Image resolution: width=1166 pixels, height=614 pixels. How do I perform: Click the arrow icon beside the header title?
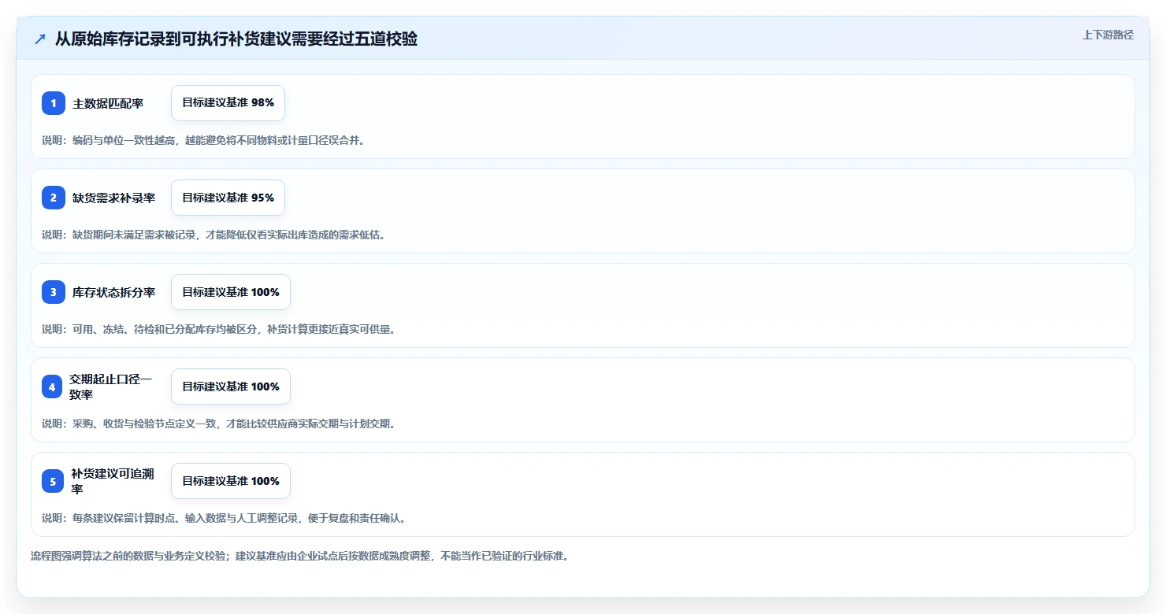click(x=40, y=39)
